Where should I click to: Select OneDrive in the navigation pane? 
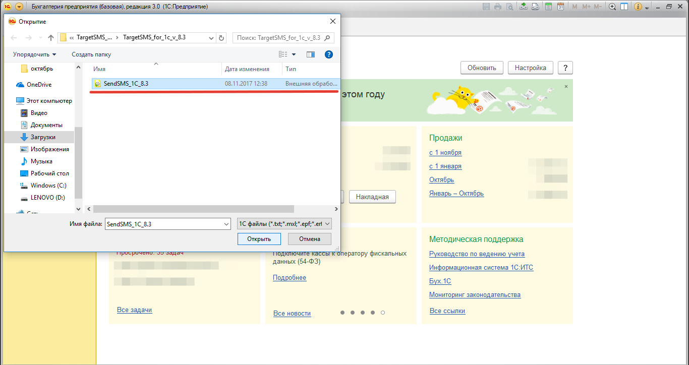tap(34, 85)
